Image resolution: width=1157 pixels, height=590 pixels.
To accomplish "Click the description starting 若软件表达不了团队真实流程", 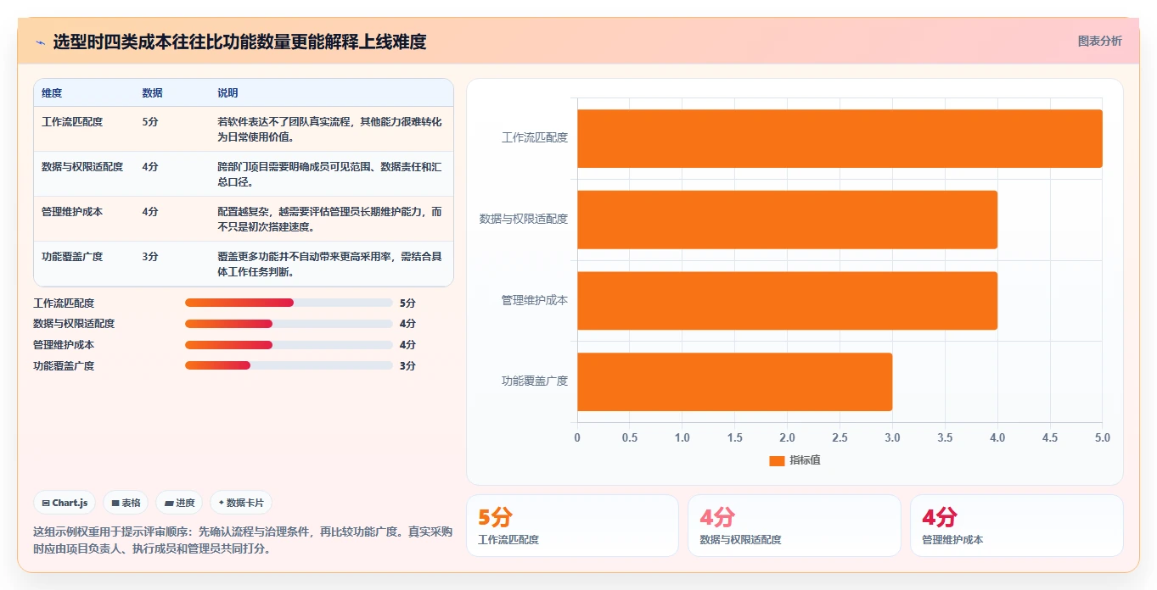I will pos(330,130).
